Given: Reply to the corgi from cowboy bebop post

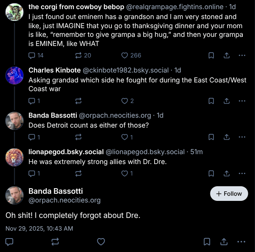Looking at the screenshot, I should click(32, 55).
